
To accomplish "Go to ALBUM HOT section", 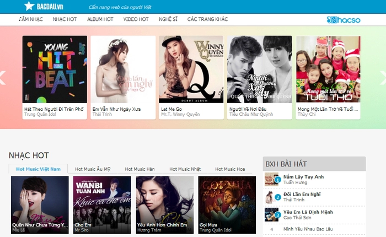I will coord(100,19).
